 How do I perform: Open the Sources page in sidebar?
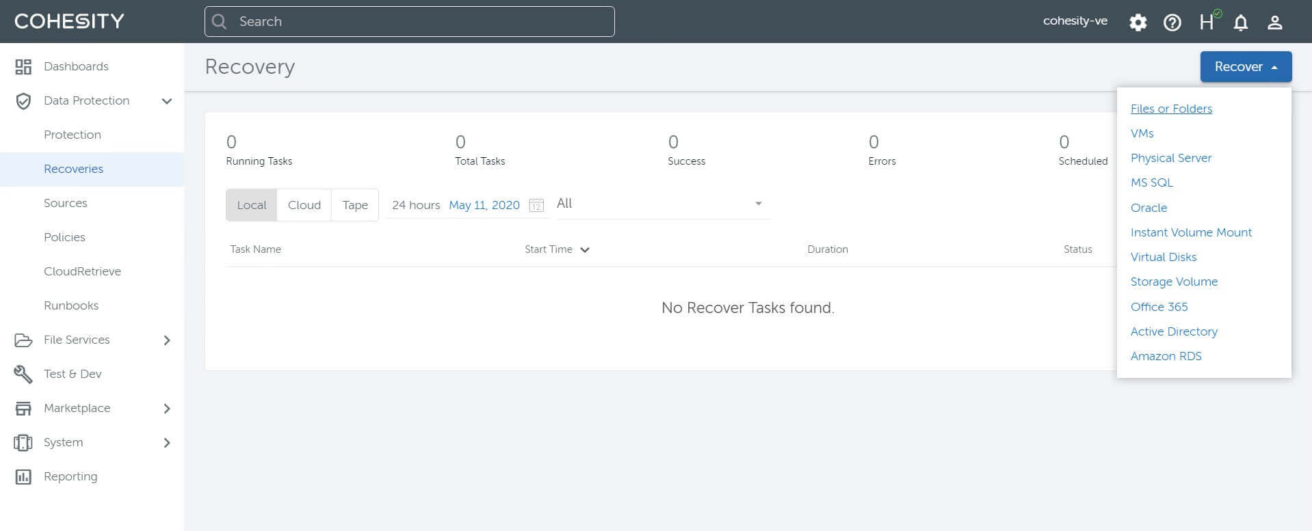(66, 203)
